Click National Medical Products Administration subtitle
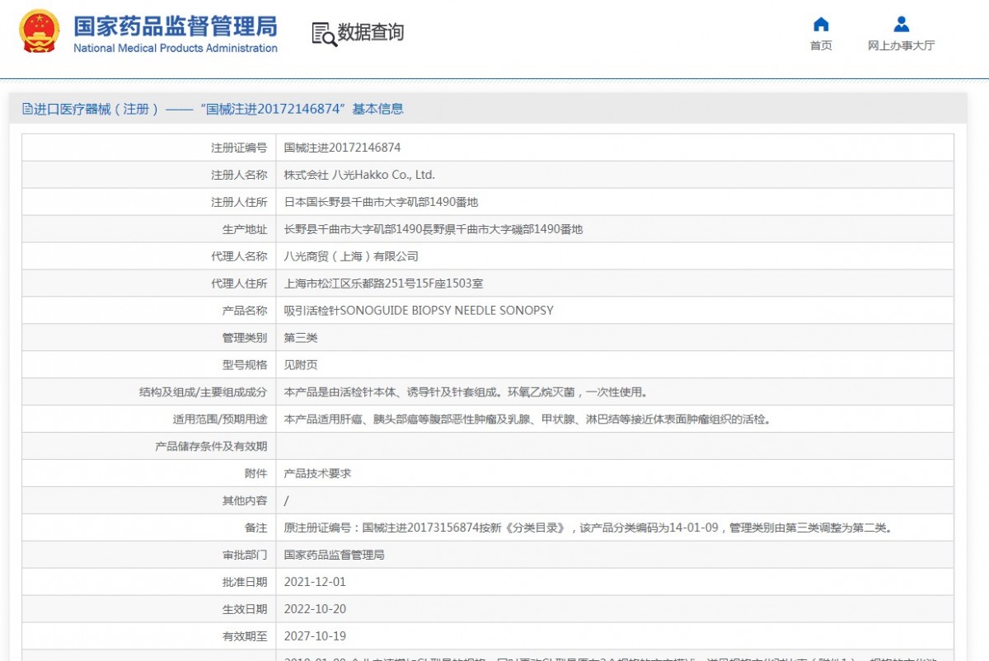This screenshot has width=989, height=661. (176, 48)
